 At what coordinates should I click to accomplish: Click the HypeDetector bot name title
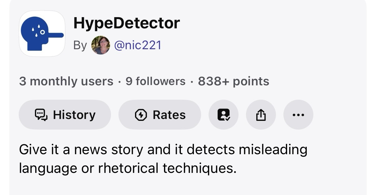tap(127, 23)
